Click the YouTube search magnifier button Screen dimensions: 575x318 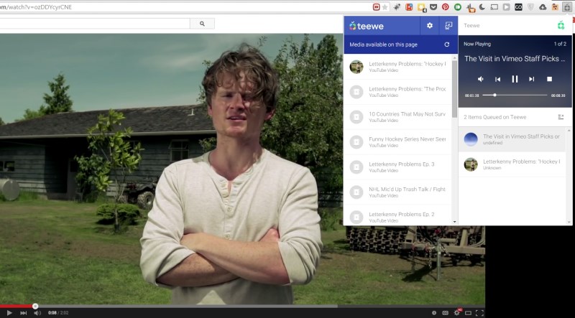click(202, 24)
